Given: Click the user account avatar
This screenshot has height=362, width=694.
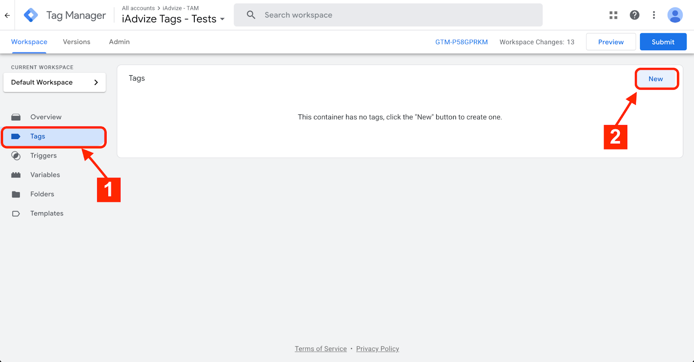Looking at the screenshot, I should pos(675,15).
